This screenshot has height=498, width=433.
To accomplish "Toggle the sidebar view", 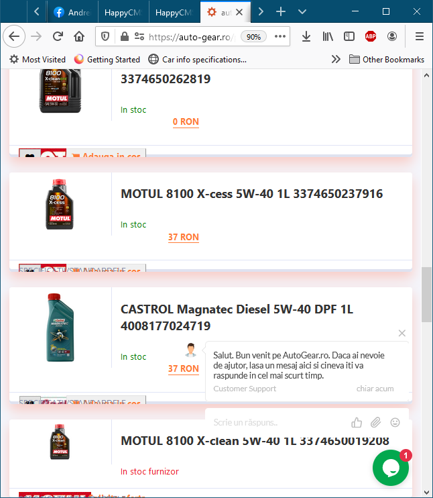I will (349, 36).
